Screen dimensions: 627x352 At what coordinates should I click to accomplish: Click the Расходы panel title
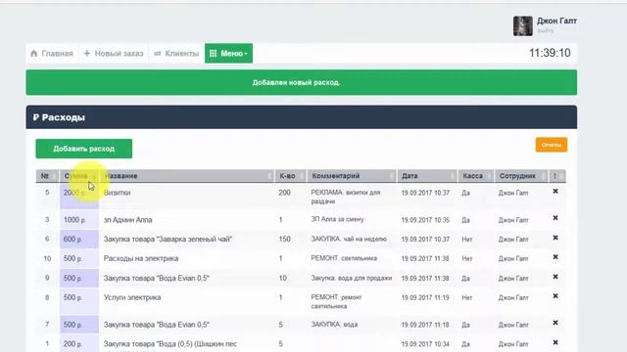[x=59, y=117]
